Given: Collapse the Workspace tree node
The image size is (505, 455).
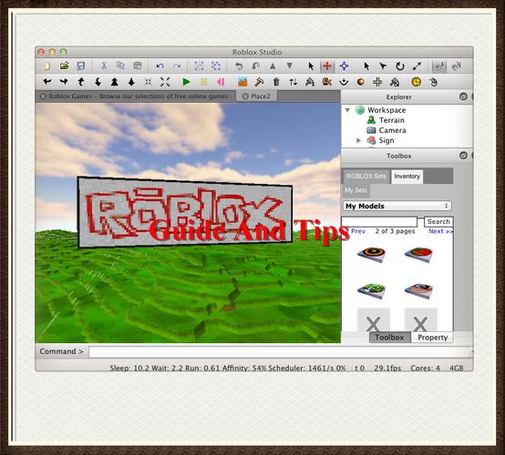Looking at the screenshot, I should pyautogui.click(x=347, y=110).
